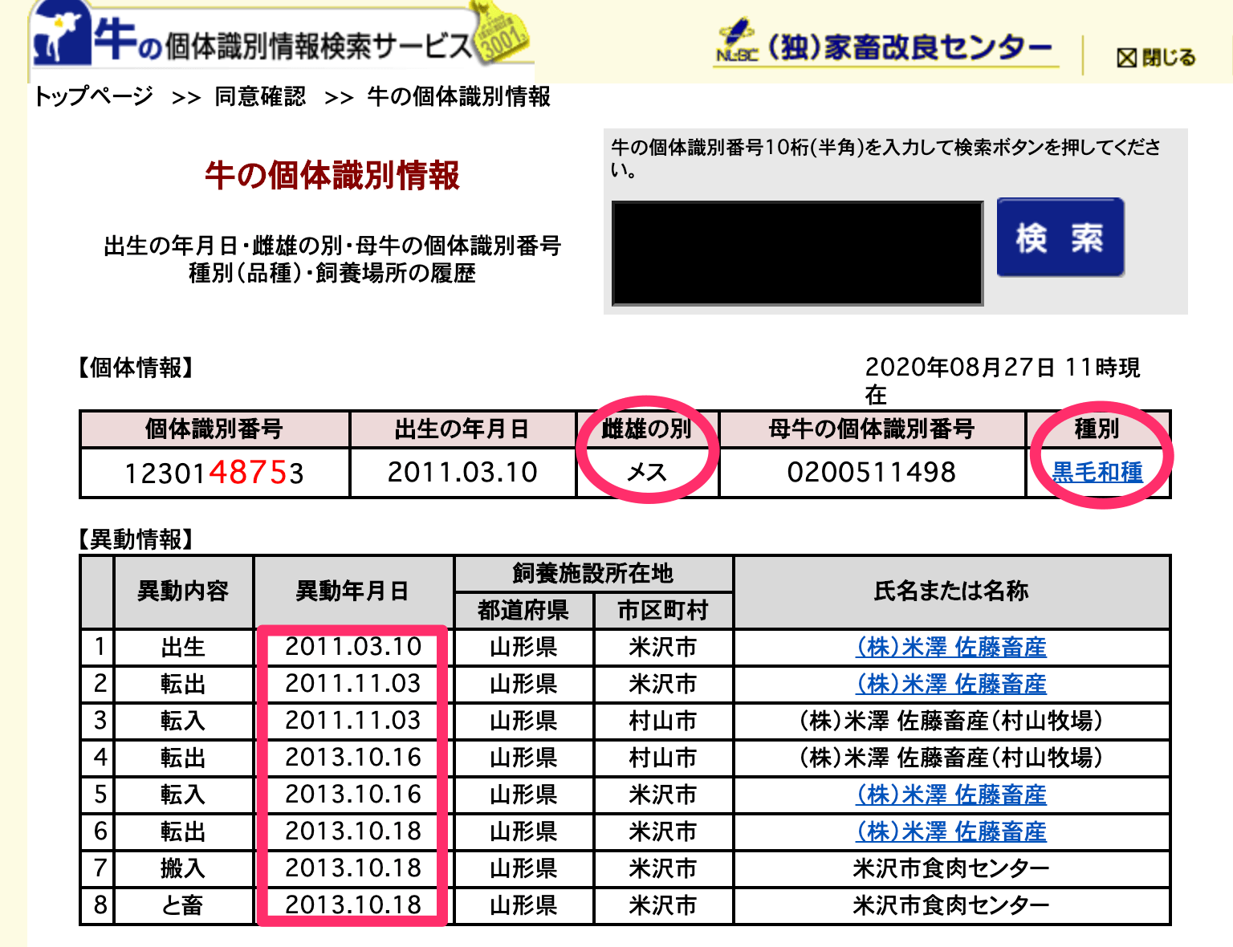
Task: Click date 2013.10.16 in row 4
Action: (353, 758)
